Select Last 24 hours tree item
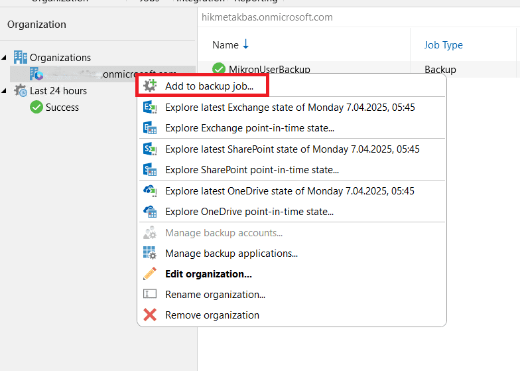 58,91
